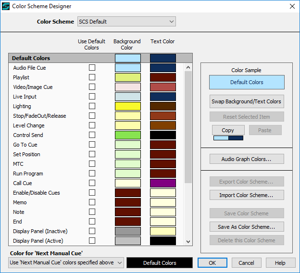The width and height of the screenshot is (300, 273).
Task: Open the 'Next Manual Cue' color option dropdown
Action: pos(66,263)
